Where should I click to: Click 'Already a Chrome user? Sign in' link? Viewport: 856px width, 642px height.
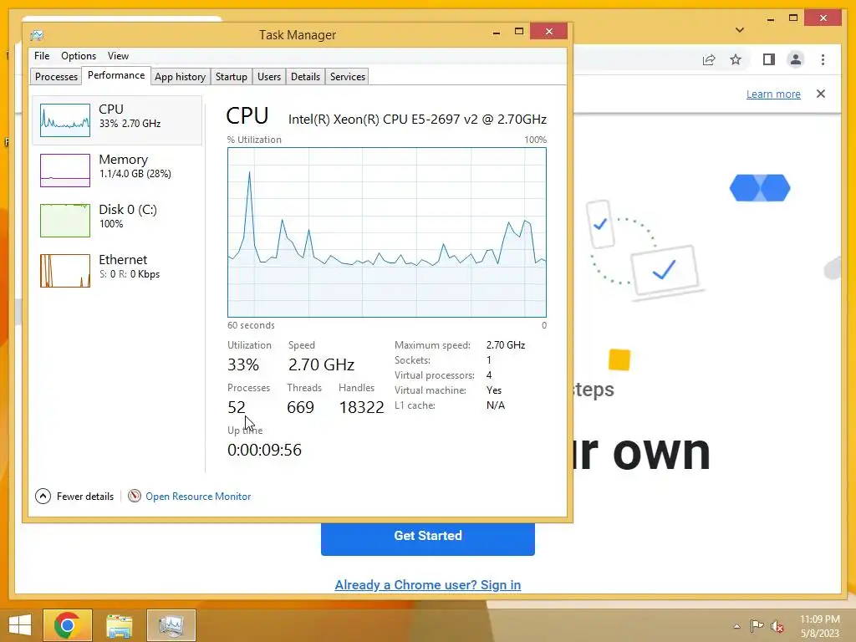click(x=427, y=584)
